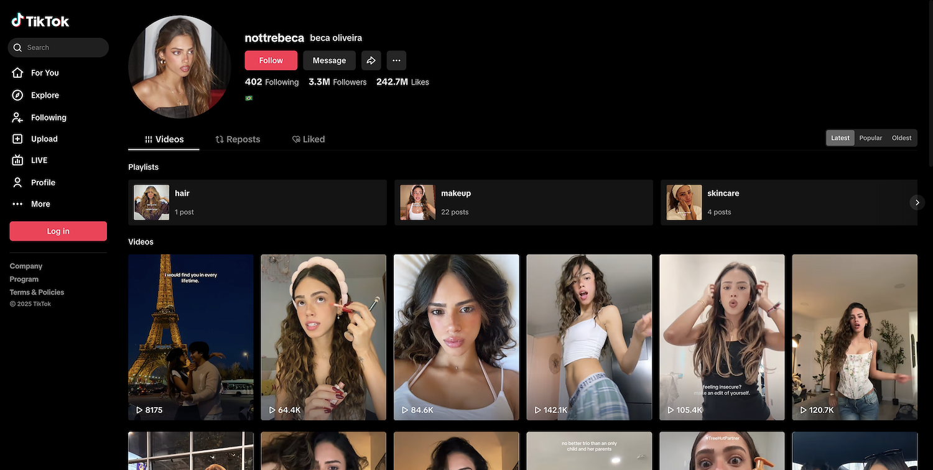Open the video with 84.6K views

(457, 337)
